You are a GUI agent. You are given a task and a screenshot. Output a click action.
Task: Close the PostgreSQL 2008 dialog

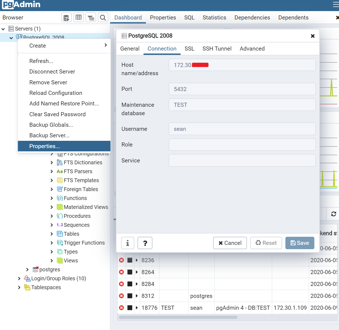[x=313, y=36]
